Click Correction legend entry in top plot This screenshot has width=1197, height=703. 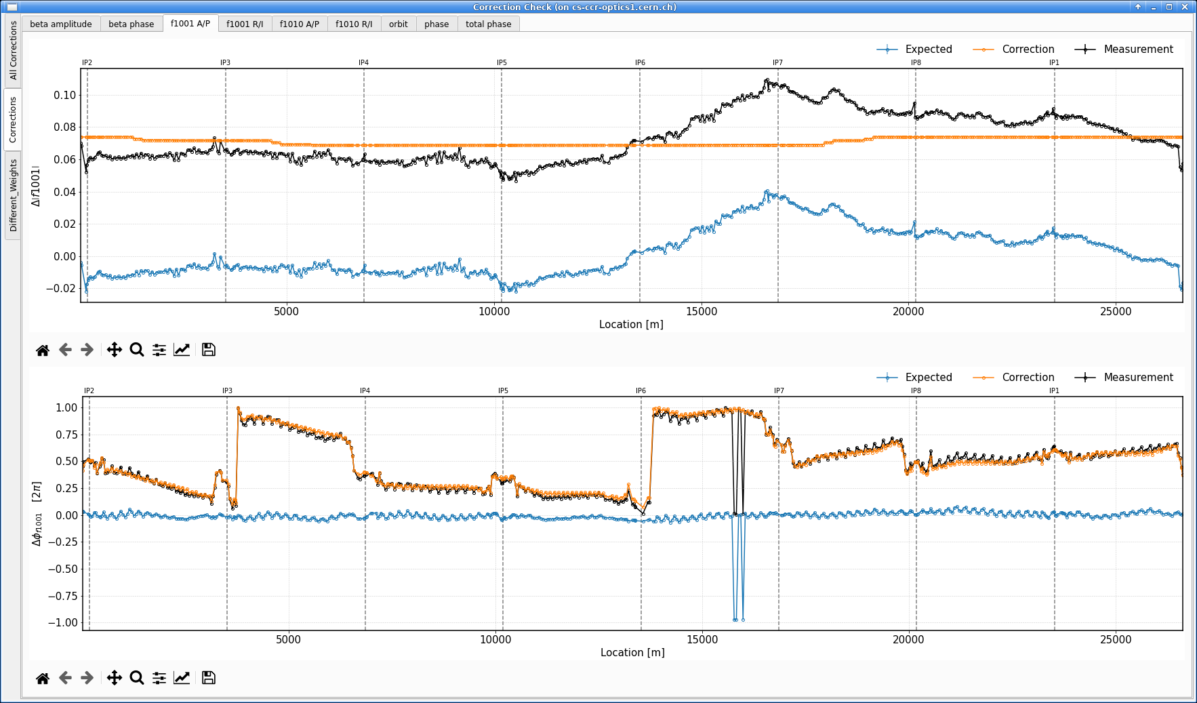click(x=1013, y=49)
